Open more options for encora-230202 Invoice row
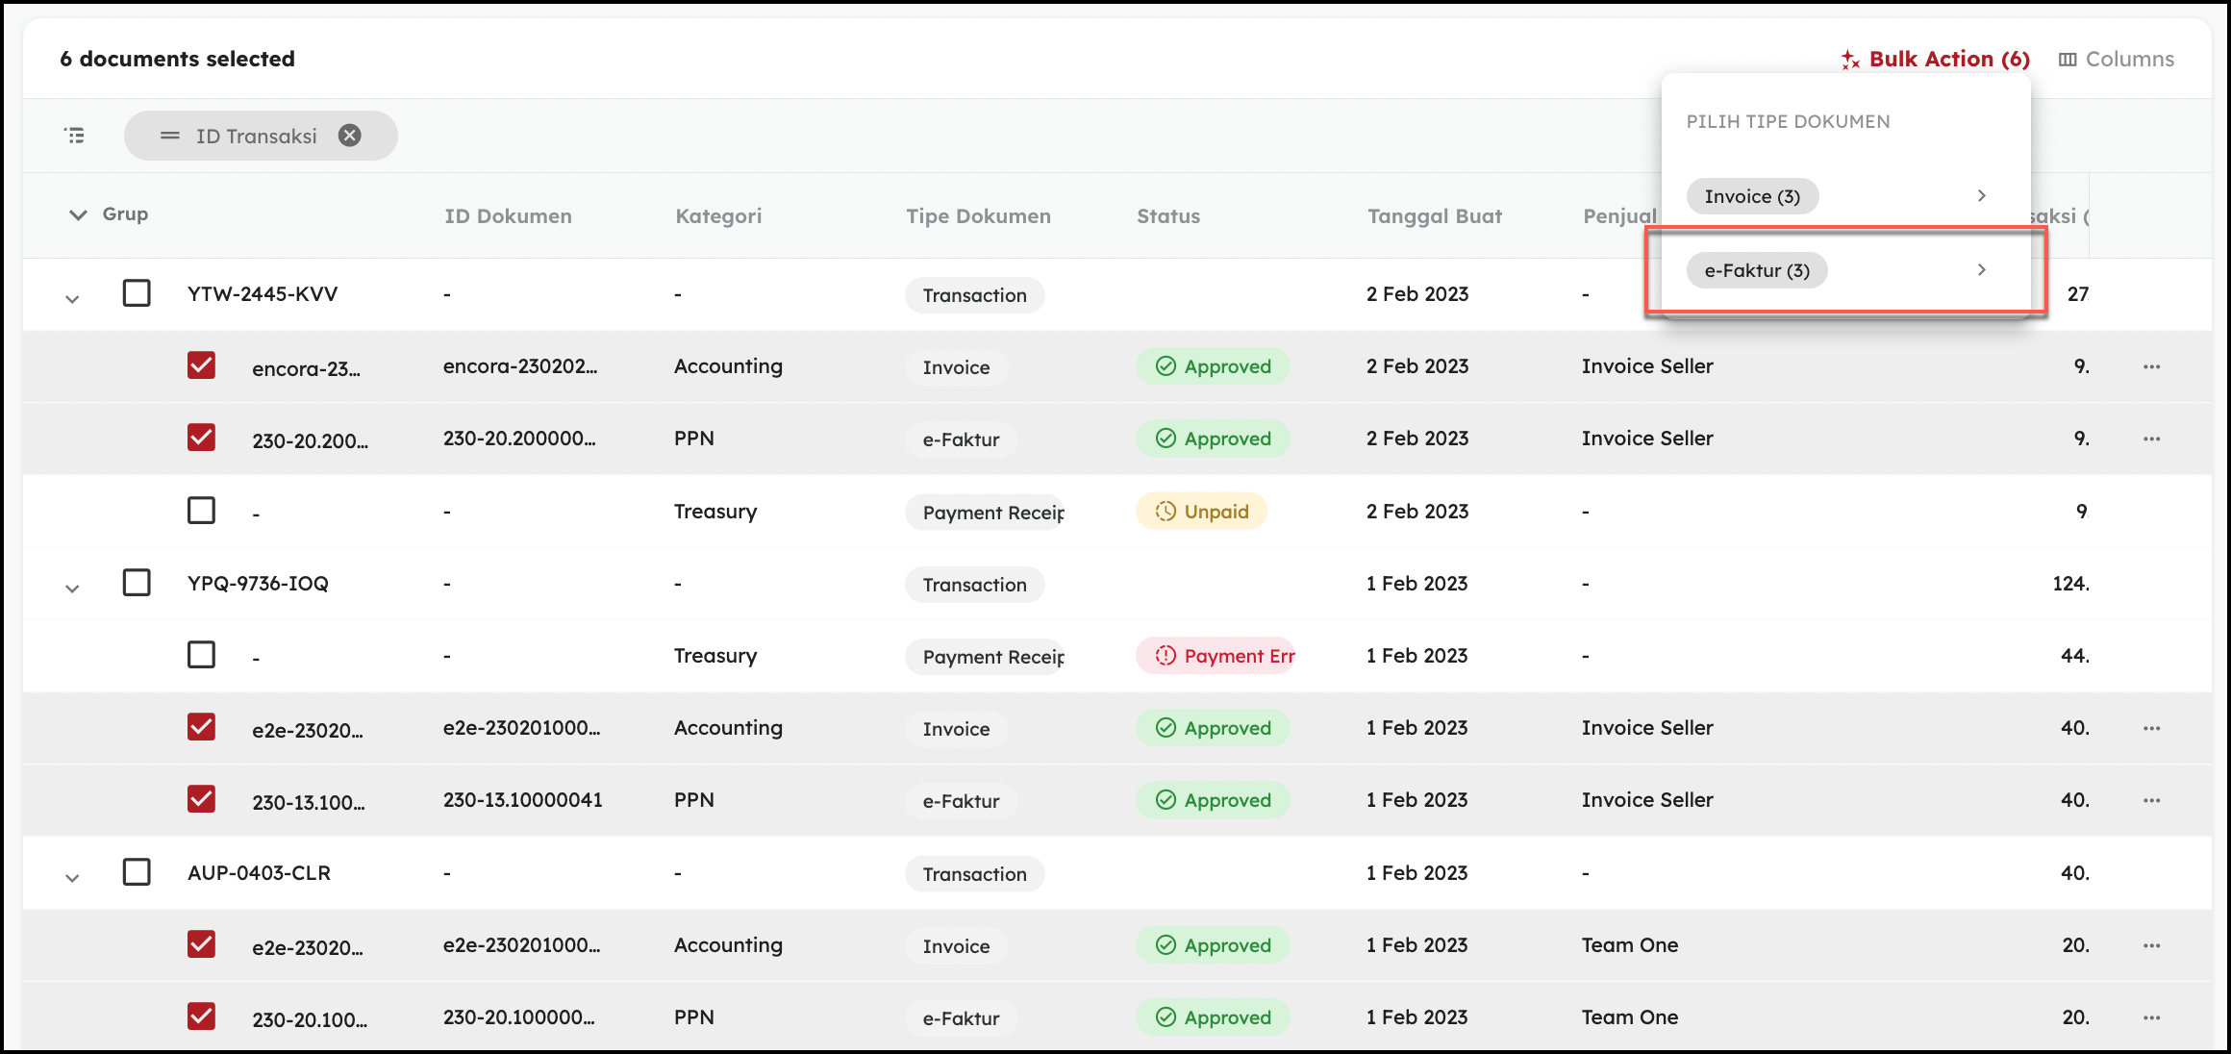 point(2151,366)
